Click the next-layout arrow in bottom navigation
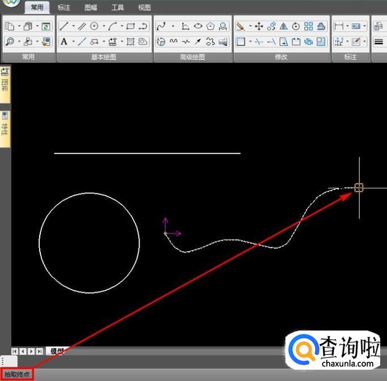 pyautogui.click(x=31, y=352)
